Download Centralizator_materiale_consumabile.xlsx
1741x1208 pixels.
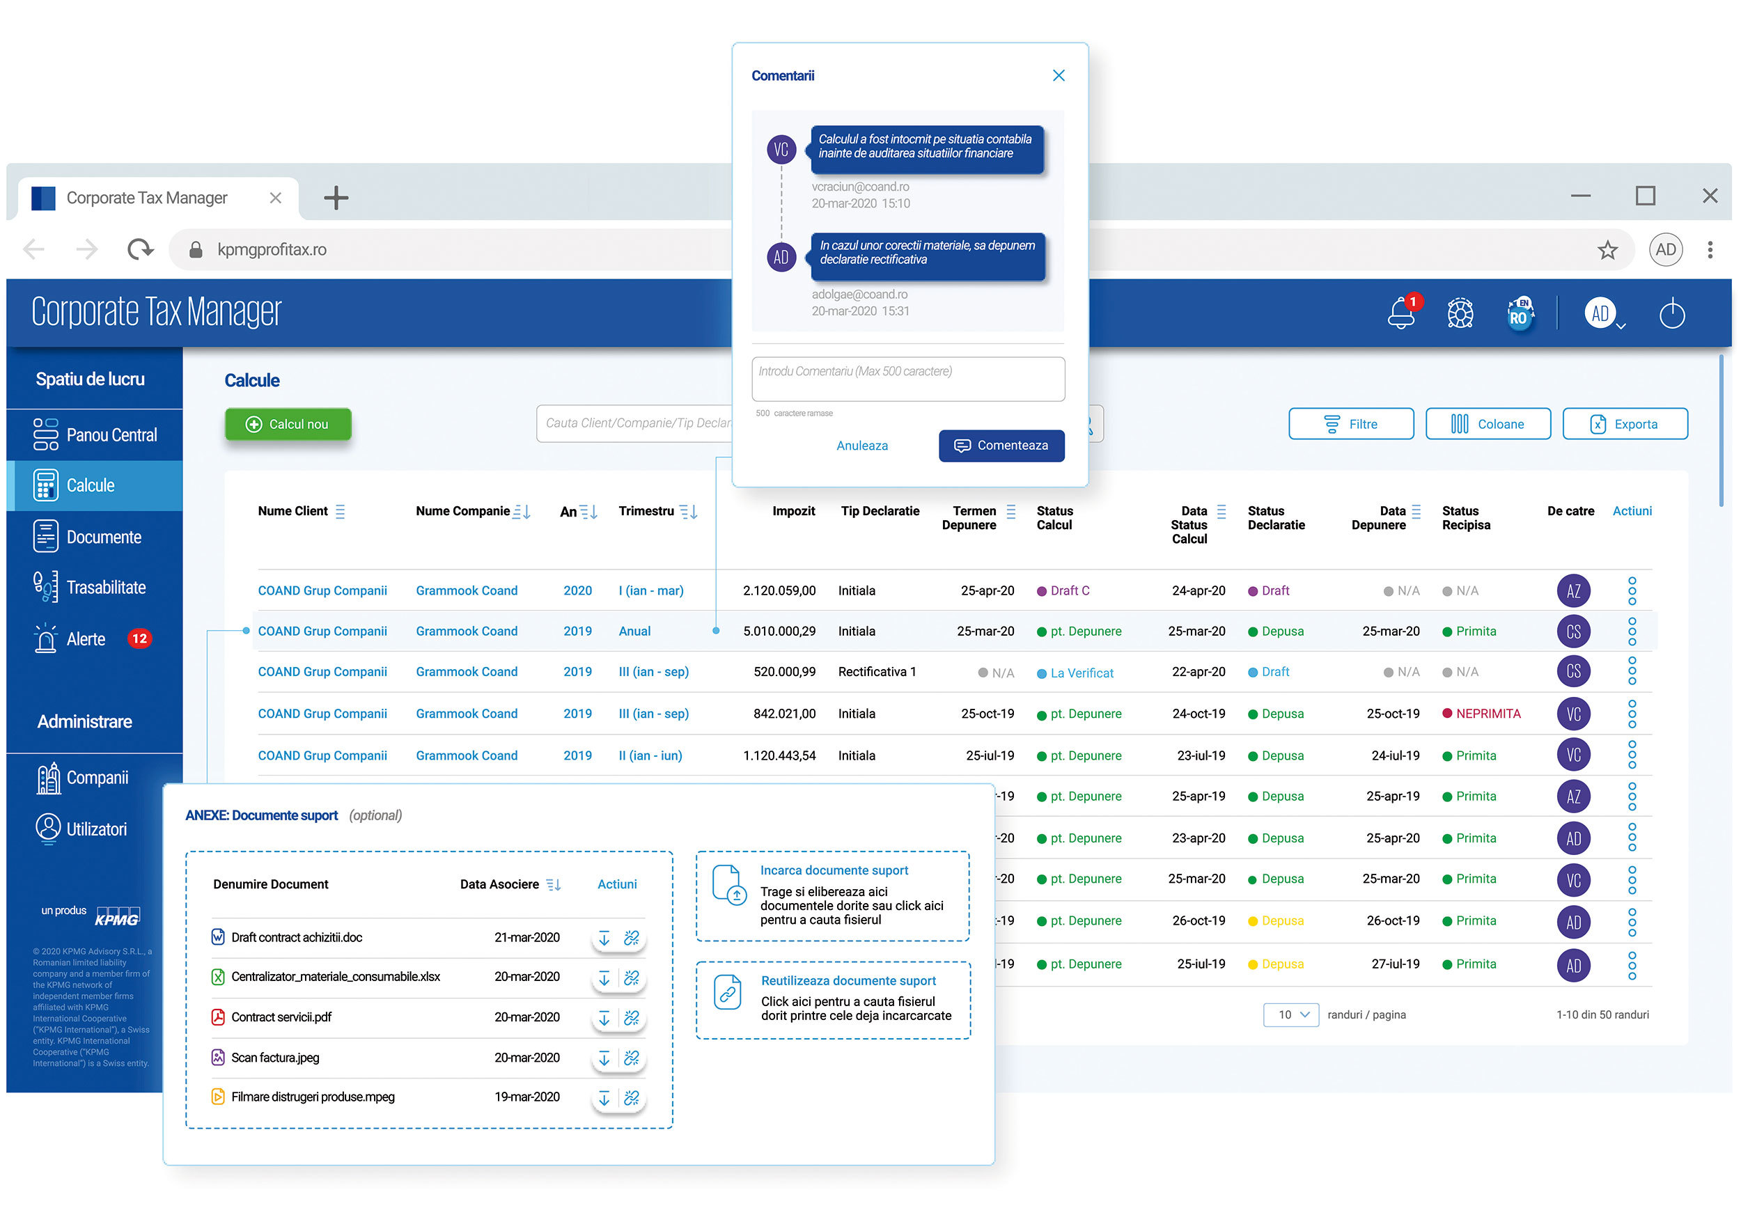[604, 979]
